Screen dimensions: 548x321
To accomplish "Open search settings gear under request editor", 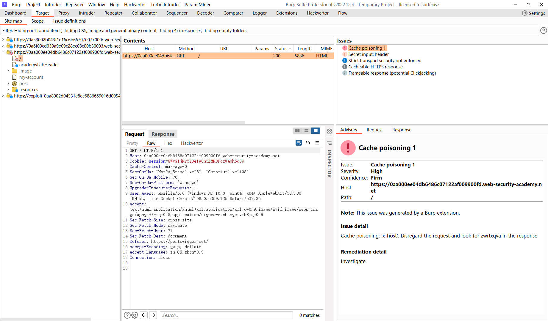I will click(x=135, y=315).
